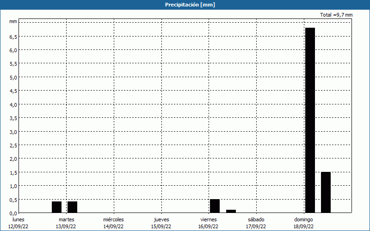Click the 1,0 y-axis value
Viewport: 370px width, 231px height.
13,186
